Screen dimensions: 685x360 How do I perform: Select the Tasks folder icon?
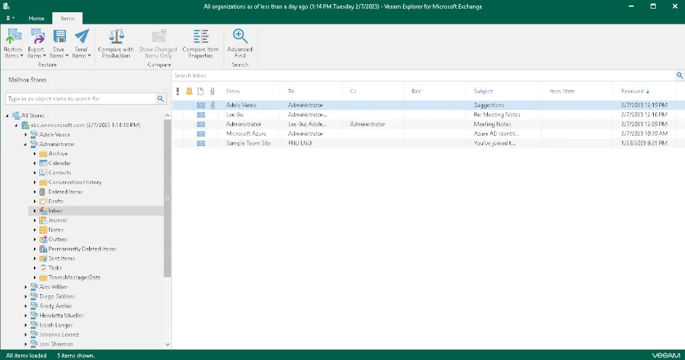[43, 268]
